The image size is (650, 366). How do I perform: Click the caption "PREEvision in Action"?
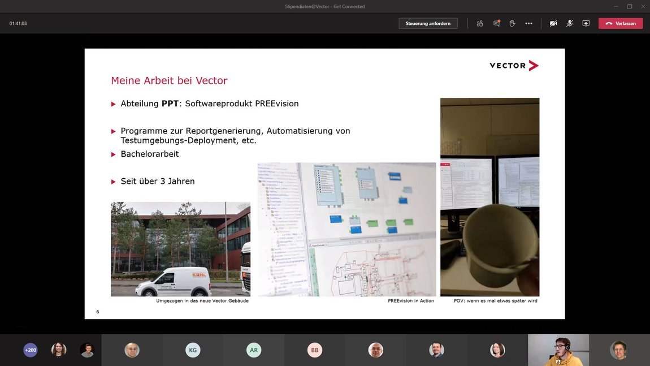coord(411,301)
